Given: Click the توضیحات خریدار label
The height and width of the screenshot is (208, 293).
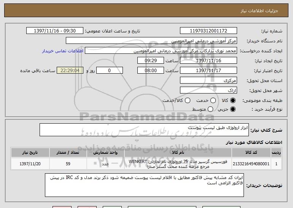Looking at the screenshot, I should (x=264, y=185).
